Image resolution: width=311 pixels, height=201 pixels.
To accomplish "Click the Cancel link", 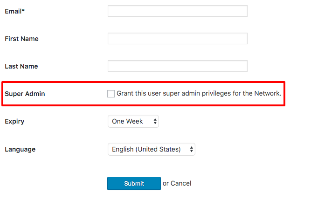I will [x=181, y=183].
